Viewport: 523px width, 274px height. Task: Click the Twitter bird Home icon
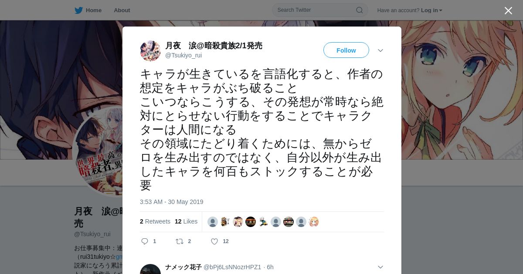78,10
